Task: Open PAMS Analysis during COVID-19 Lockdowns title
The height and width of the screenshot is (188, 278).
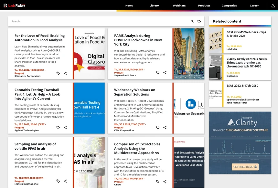Action: pyautogui.click(x=138, y=40)
